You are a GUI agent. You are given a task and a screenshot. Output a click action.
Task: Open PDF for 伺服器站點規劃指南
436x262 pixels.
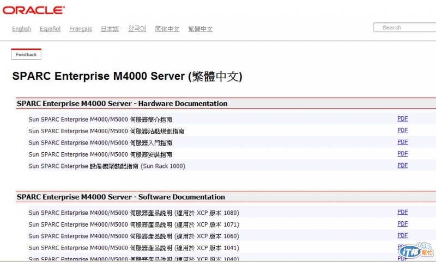pyautogui.click(x=402, y=130)
